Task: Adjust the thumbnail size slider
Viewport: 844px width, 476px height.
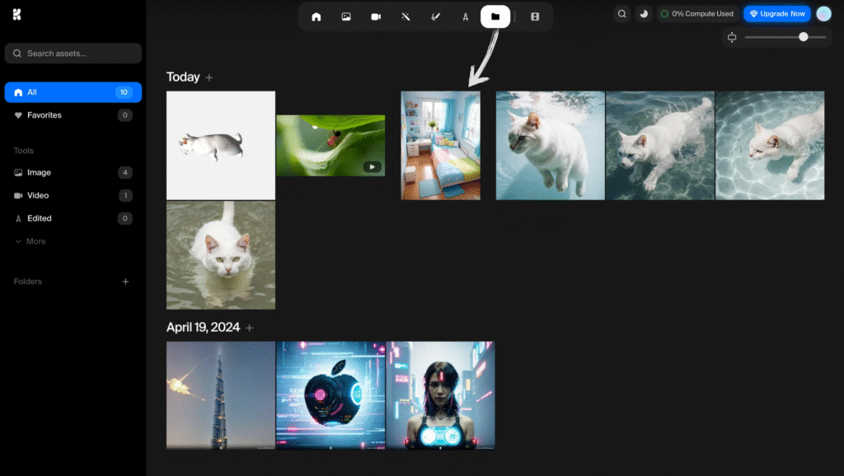Action: pyautogui.click(x=803, y=37)
